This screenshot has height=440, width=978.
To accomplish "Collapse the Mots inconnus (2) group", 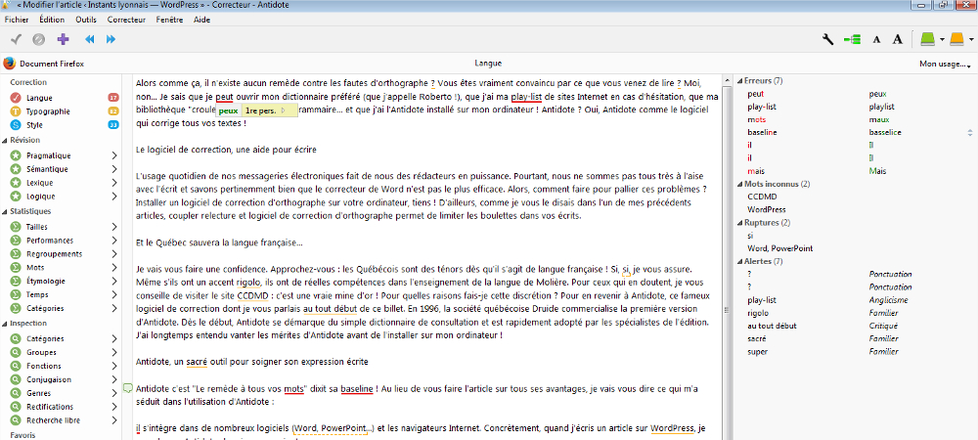I will (x=740, y=184).
